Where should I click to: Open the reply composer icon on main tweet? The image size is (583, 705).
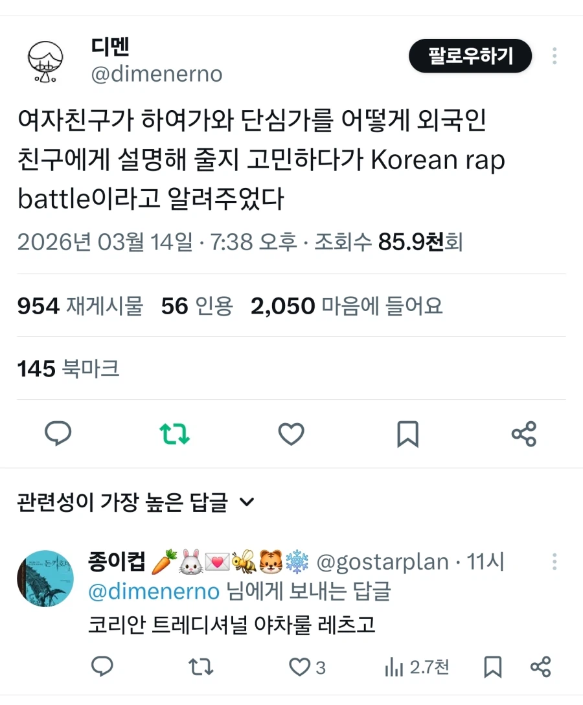coord(58,435)
